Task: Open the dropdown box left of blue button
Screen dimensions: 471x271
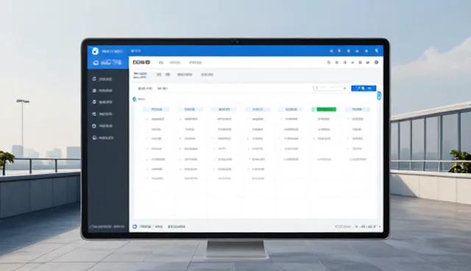Action: (x=330, y=88)
